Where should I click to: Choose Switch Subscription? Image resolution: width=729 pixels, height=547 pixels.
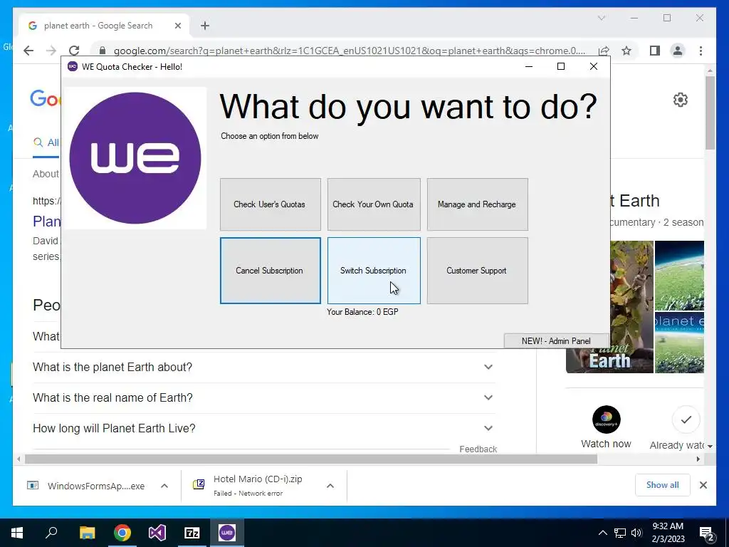tap(374, 271)
